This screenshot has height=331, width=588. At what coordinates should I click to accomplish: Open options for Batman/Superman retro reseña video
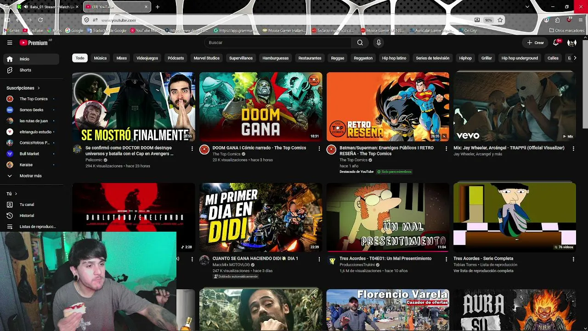tap(446, 148)
